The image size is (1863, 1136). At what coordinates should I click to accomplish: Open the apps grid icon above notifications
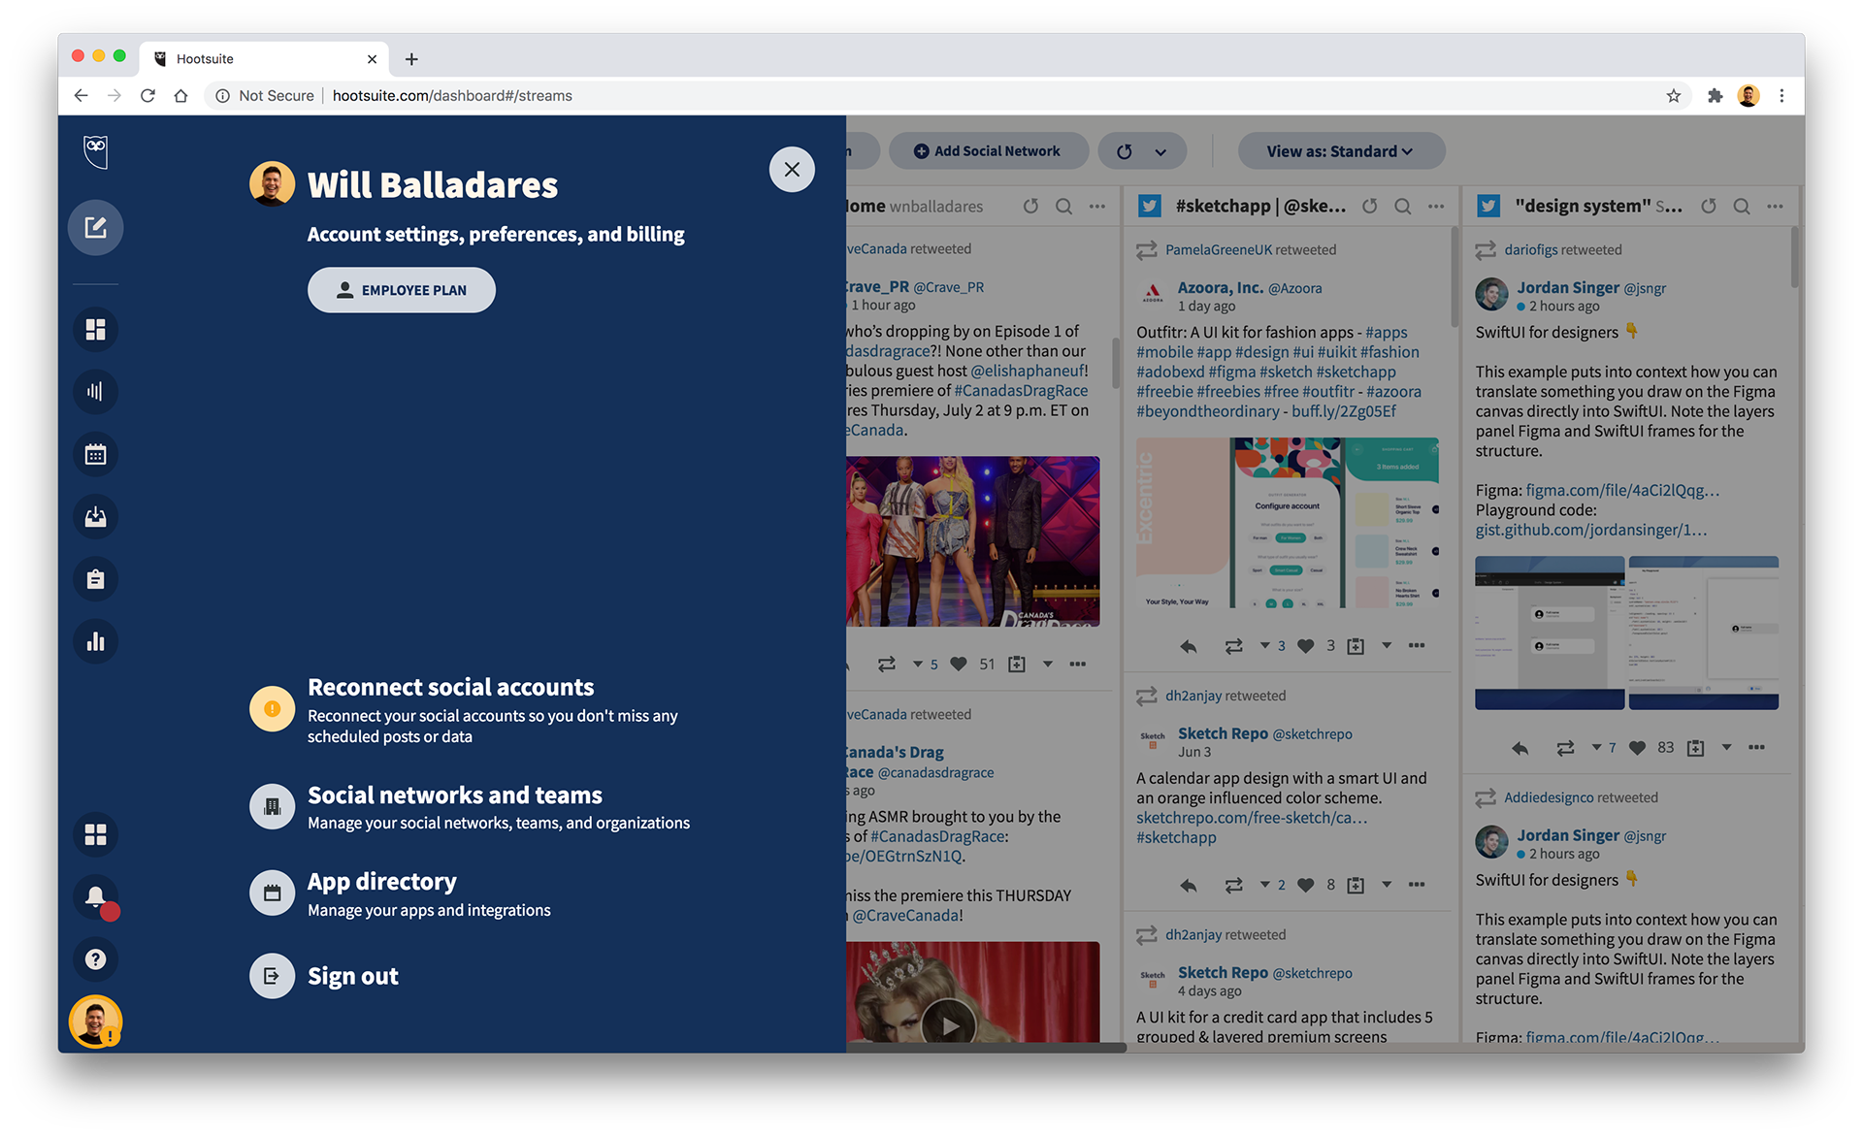pos(95,834)
